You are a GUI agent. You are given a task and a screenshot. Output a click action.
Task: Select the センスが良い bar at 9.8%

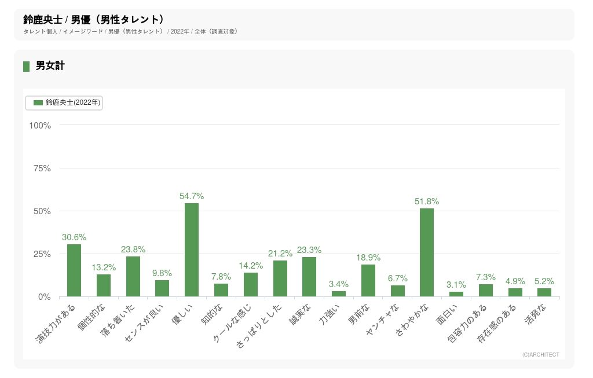click(x=162, y=288)
